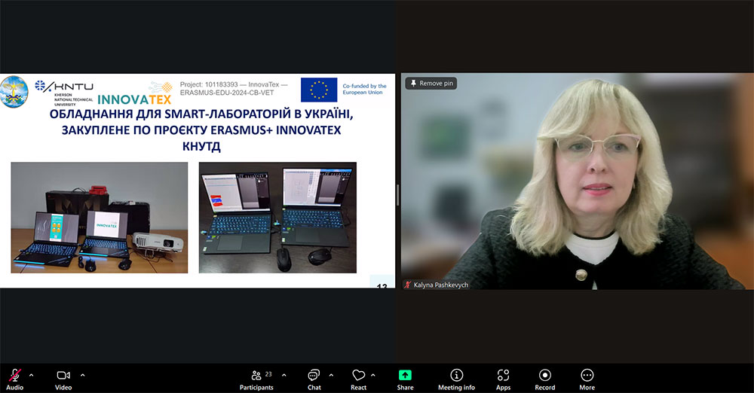Click the divider handle between slide and video
Screen dimensions: 754x393
(x=397, y=195)
